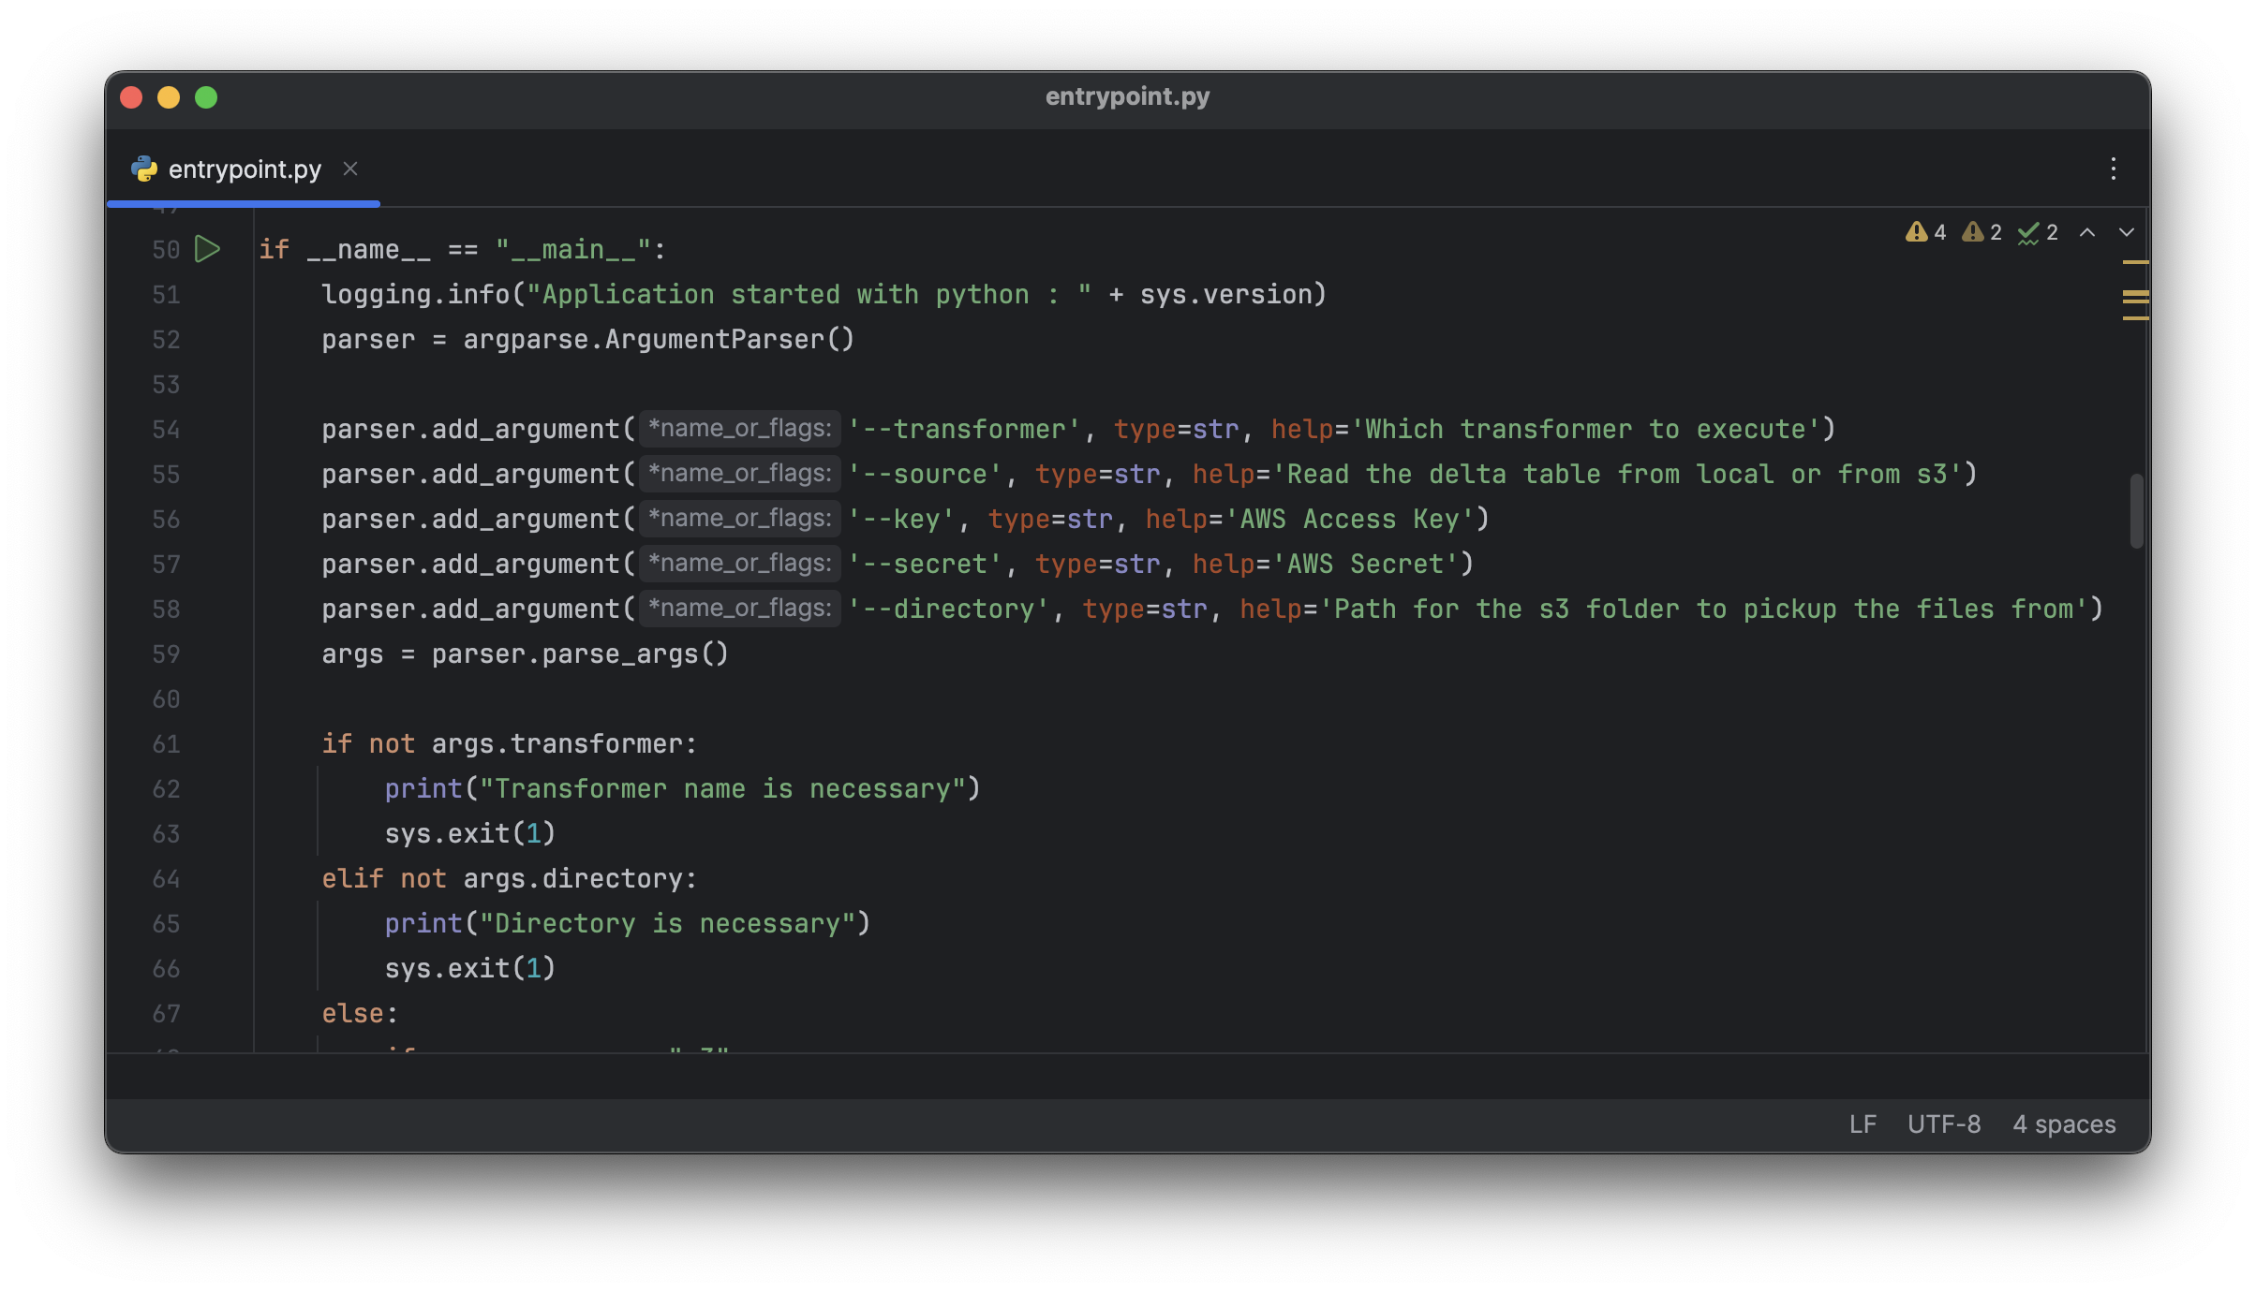Select the entrypoint.py editor tab
Viewport: 2256px width, 1292px height.
pos(244,169)
